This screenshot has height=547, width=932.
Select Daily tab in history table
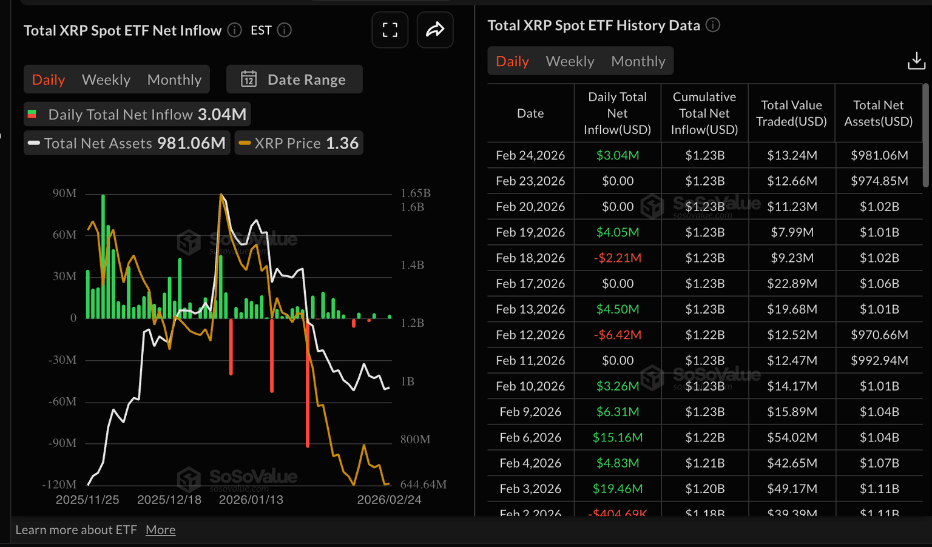coord(512,61)
